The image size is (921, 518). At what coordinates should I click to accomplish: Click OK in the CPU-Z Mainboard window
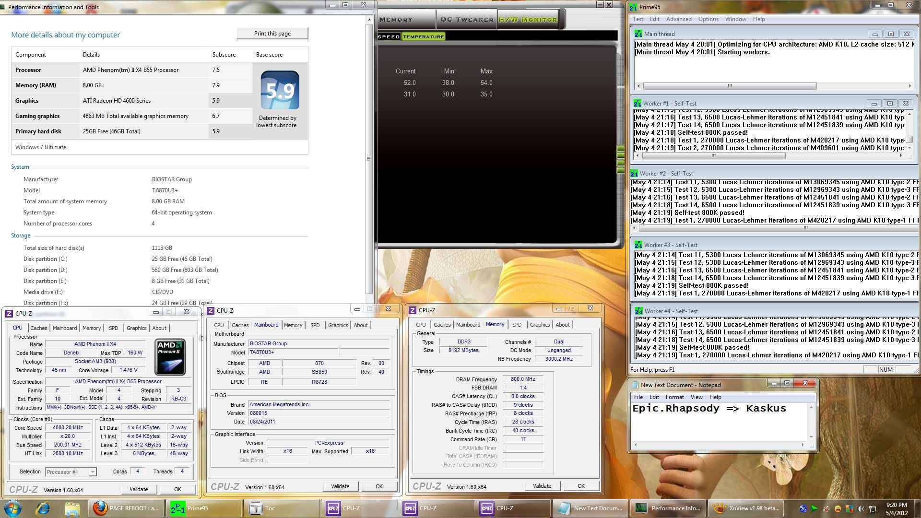(379, 486)
